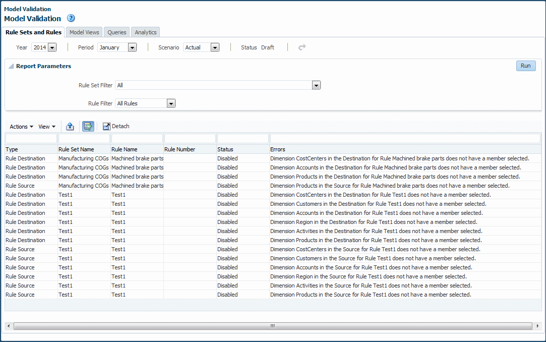Open the Actions menu
The image size is (546, 342).
tap(21, 127)
